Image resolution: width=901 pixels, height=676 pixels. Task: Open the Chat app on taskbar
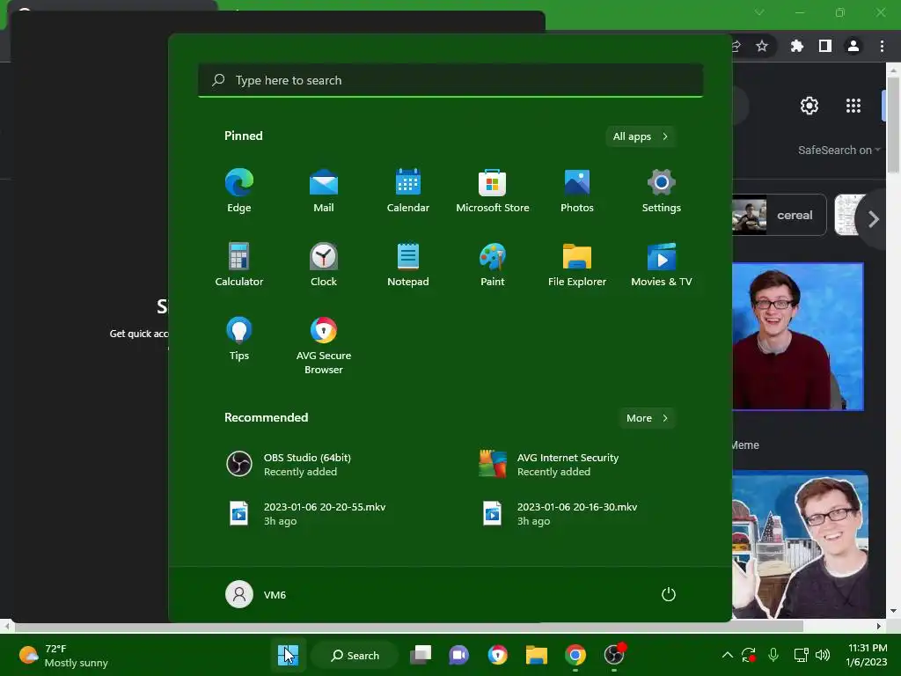(x=458, y=655)
